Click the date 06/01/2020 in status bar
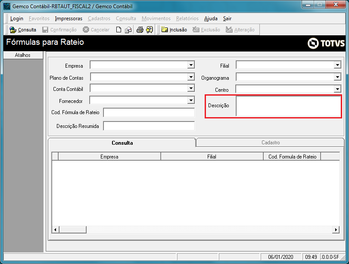Viewport: 349px width, 264px height. (280, 257)
